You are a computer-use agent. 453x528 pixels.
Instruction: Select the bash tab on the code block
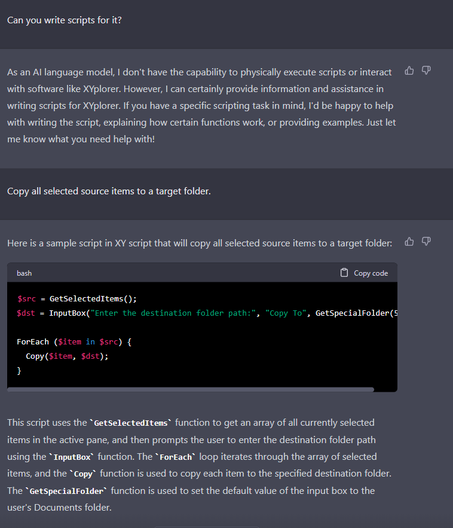point(24,273)
